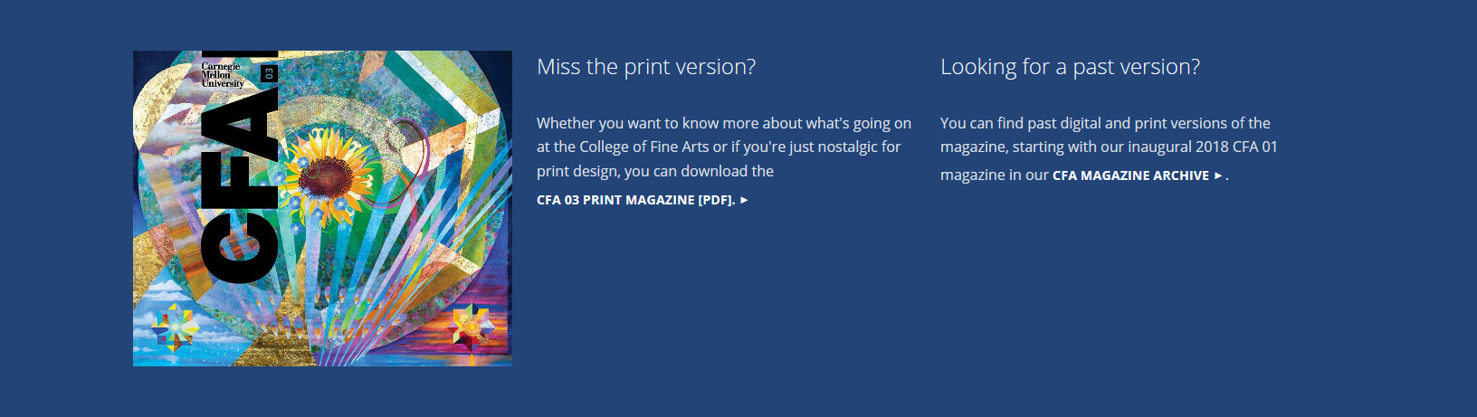The height and width of the screenshot is (417, 1477).
Task: Click the 03 issue badge on cover
Action: [268, 73]
